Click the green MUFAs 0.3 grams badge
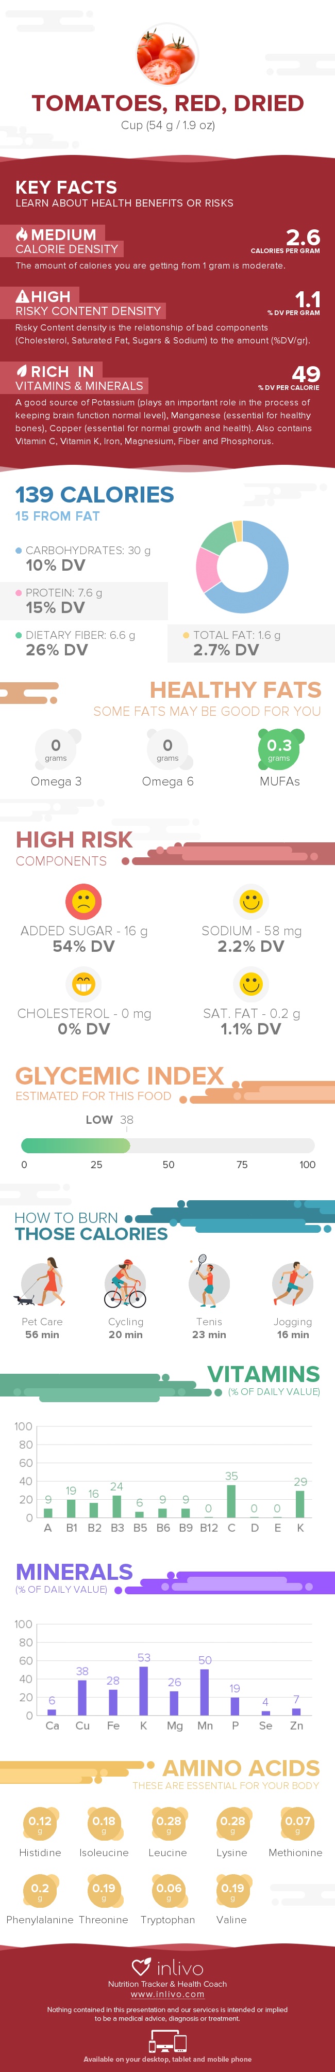The width and height of the screenshot is (335, 2072). click(279, 749)
